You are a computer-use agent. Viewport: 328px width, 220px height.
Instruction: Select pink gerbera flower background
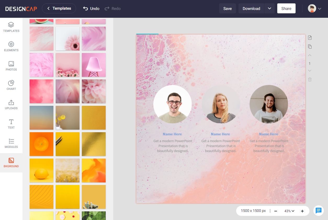(x=68, y=39)
